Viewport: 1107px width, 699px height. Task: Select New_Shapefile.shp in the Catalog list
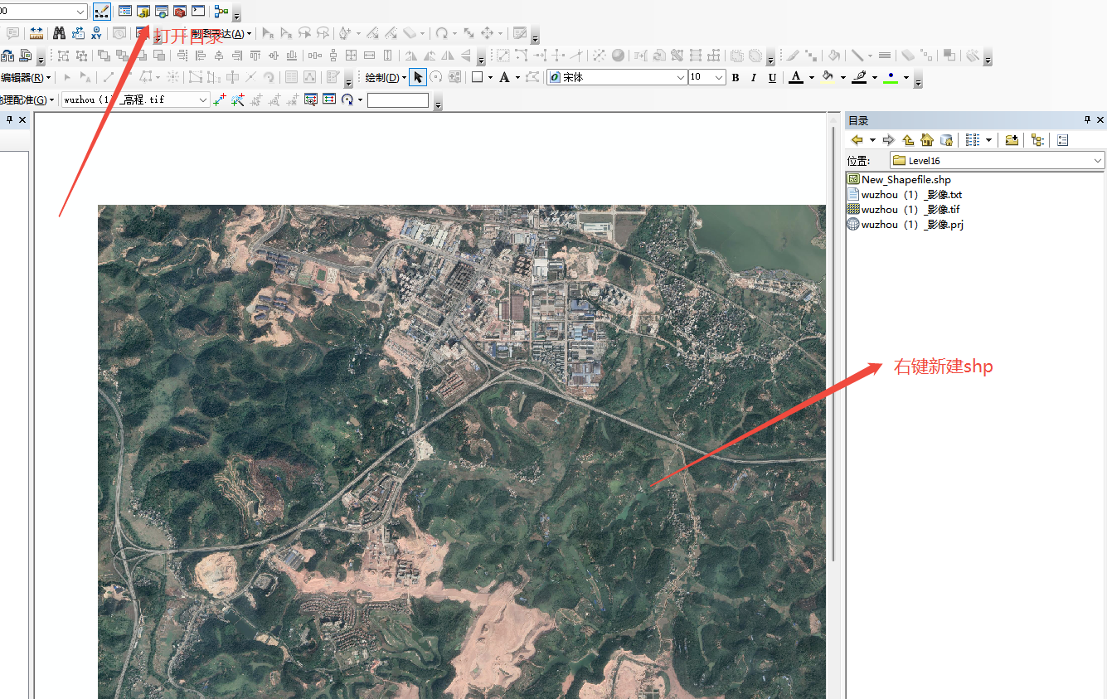[x=906, y=179]
